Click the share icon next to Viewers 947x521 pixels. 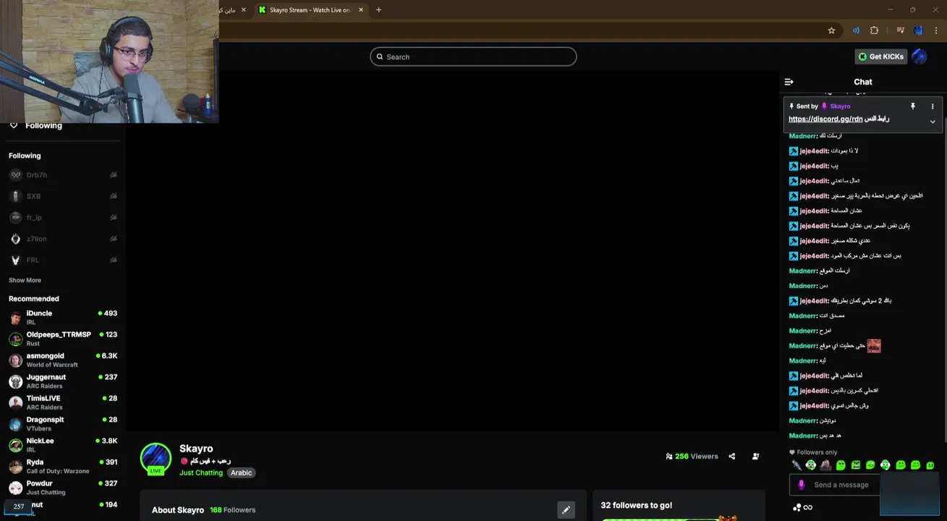click(x=732, y=457)
